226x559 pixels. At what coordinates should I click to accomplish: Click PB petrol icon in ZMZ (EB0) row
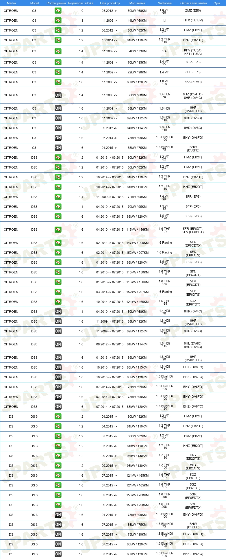(58, 11)
